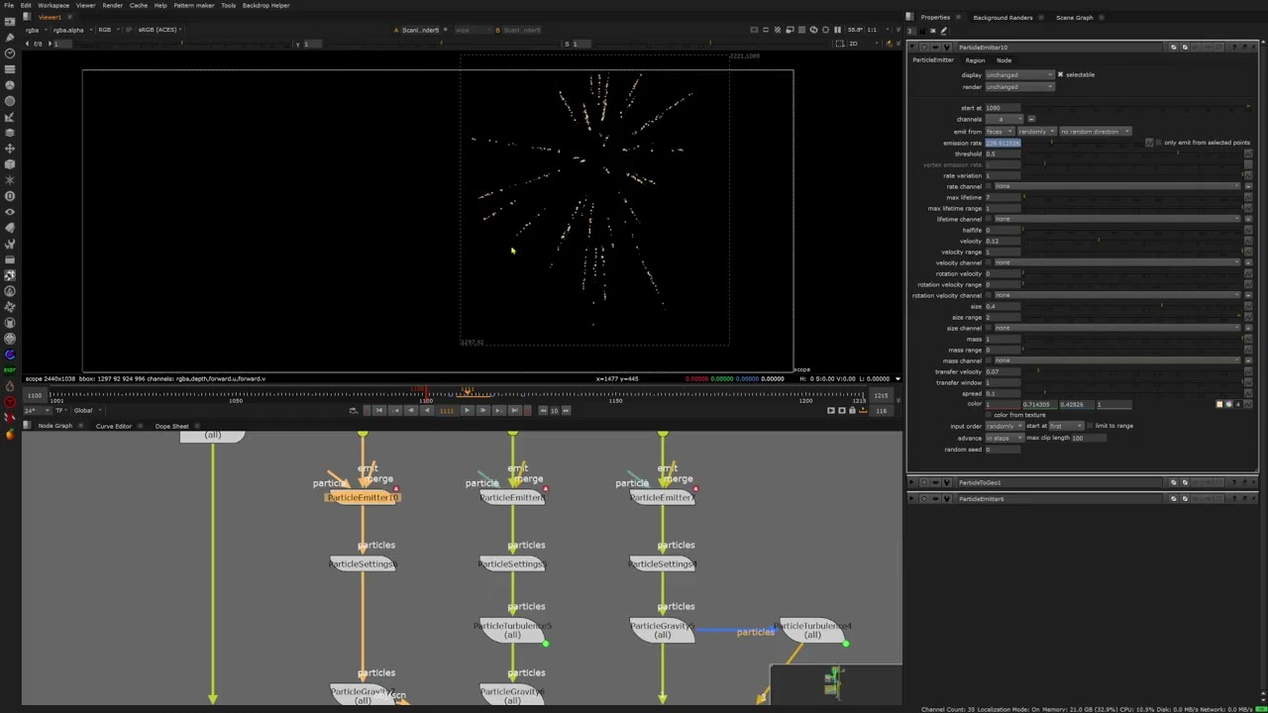Viewport: 1268px width, 713px height.
Task: Open animation menu for velocity
Action: 1248,241
